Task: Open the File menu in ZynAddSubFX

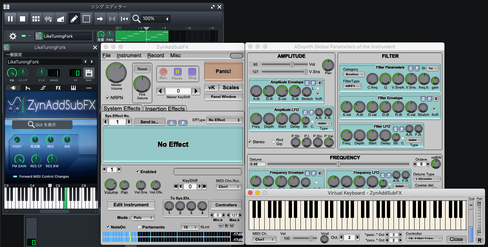Action: [106, 55]
